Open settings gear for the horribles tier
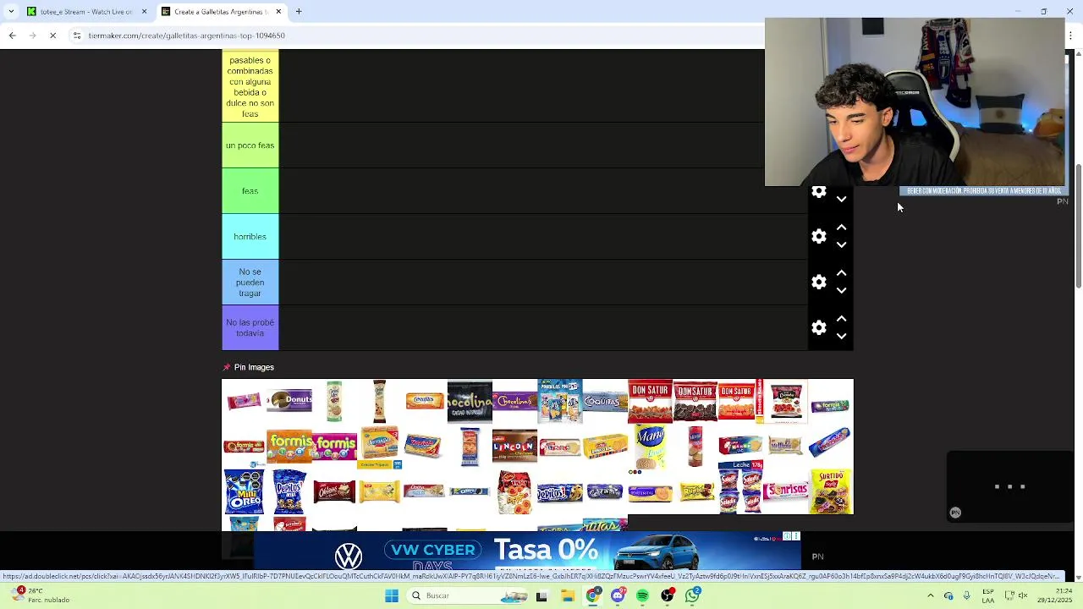The height and width of the screenshot is (609, 1083). [x=818, y=237]
